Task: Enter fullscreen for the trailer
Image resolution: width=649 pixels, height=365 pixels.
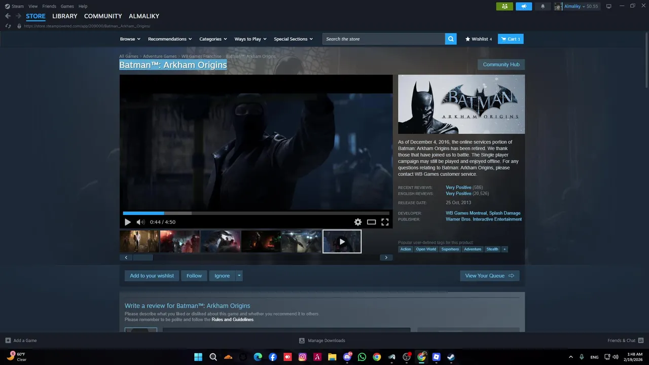Action: point(385,222)
